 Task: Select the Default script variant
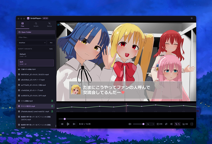point(36,55)
